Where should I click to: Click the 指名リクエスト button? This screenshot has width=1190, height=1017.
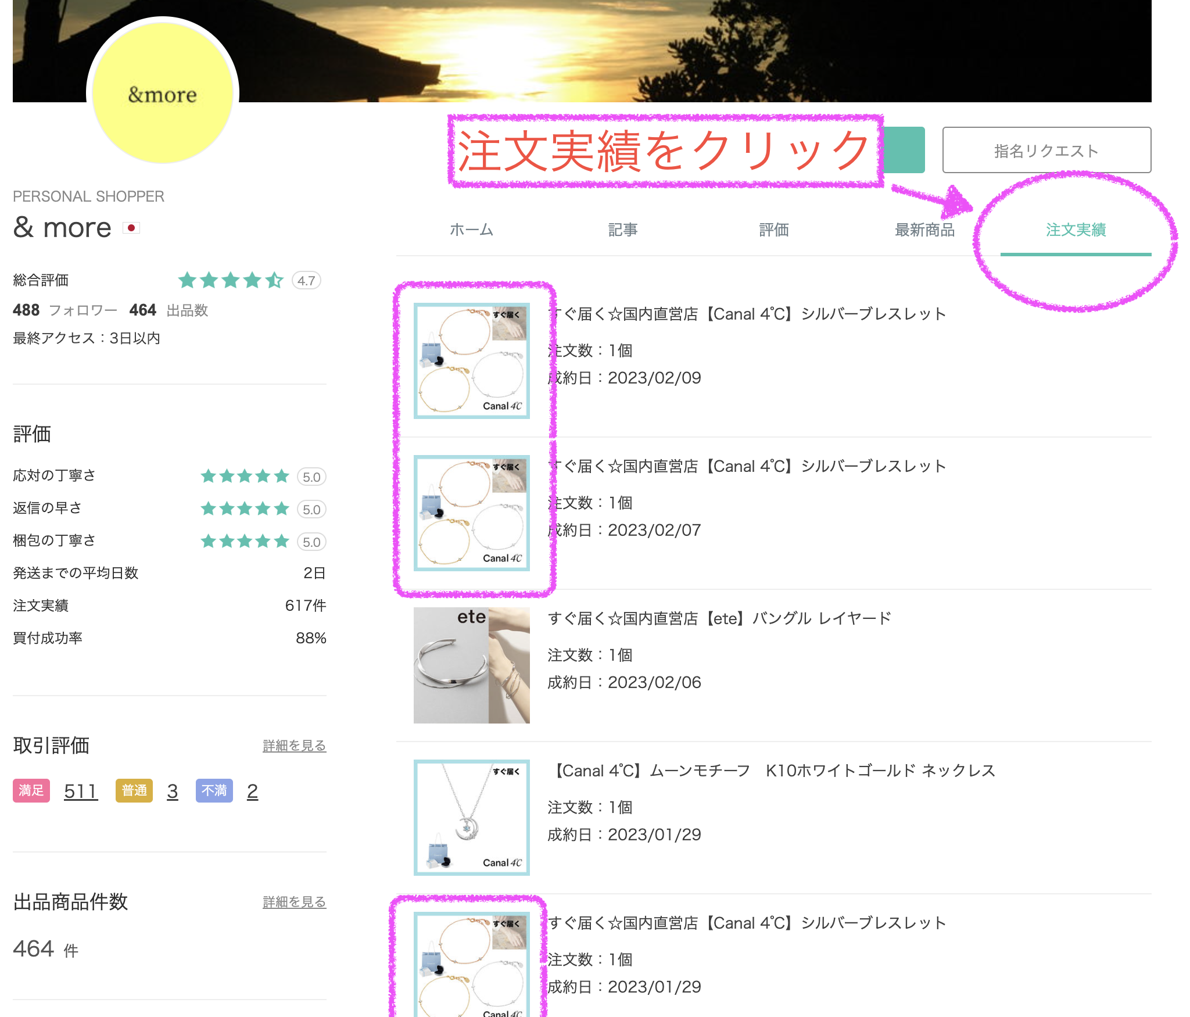1046,151
